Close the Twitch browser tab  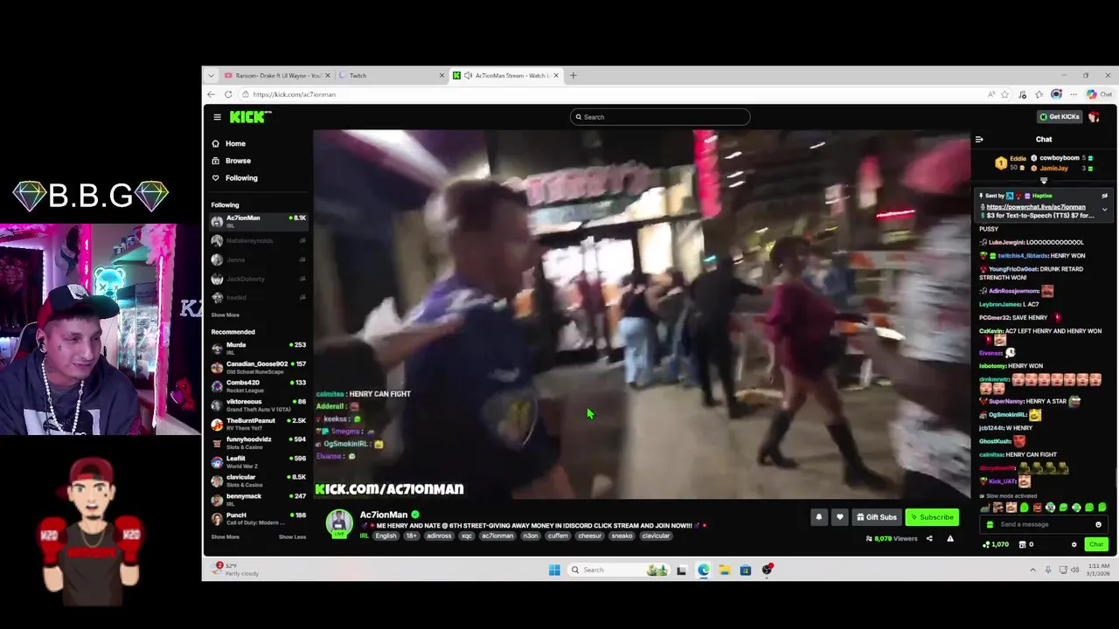pyautogui.click(x=441, y=75)
